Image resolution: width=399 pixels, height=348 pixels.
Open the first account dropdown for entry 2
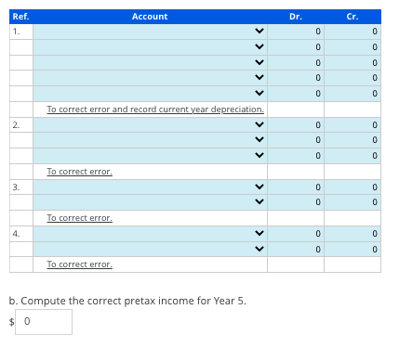point(150,125)
